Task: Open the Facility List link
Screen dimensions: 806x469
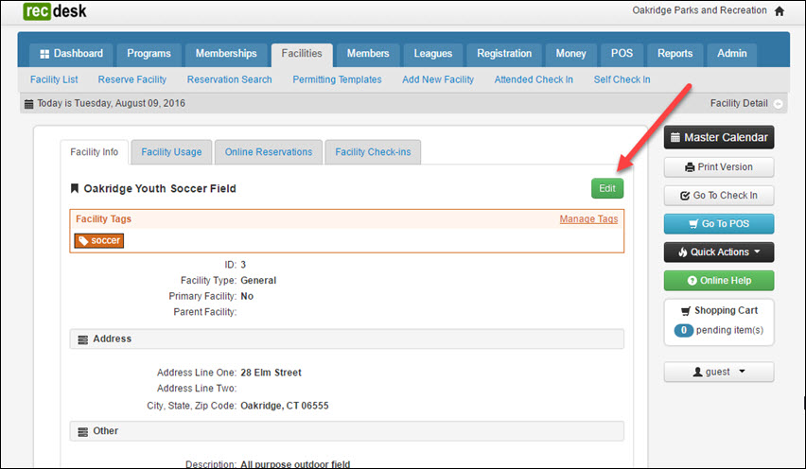Action: [x=54, y=79]
